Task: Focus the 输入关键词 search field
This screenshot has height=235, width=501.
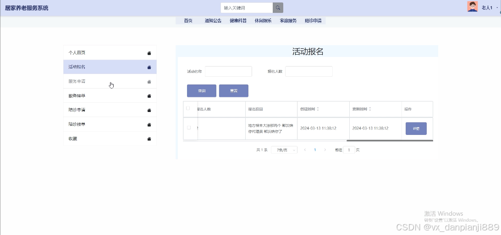Action: (247, 8)
